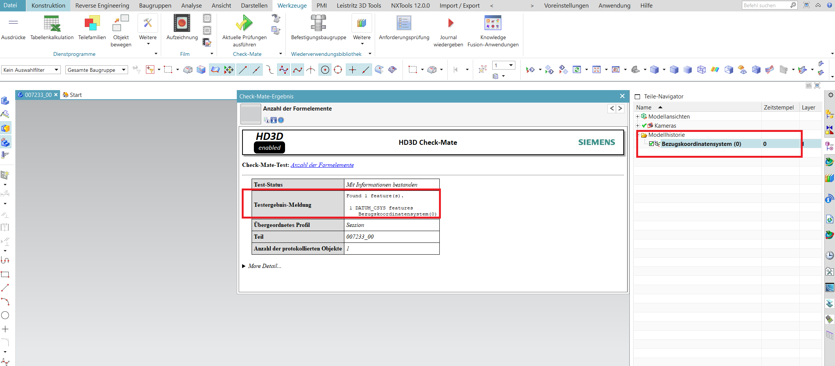The width and height of the screenshot is (835, 366).
Task: Go to previous Check-Mate result
Action: pos(612,108)
